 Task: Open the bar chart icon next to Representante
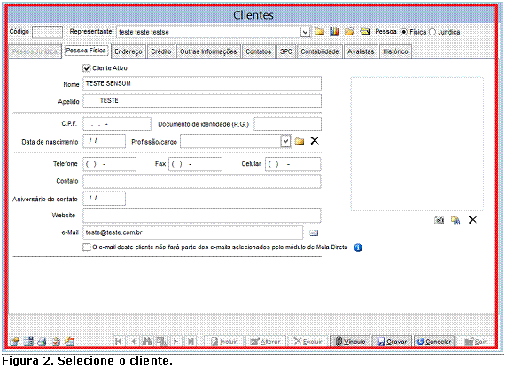click(x=334, y=32)
